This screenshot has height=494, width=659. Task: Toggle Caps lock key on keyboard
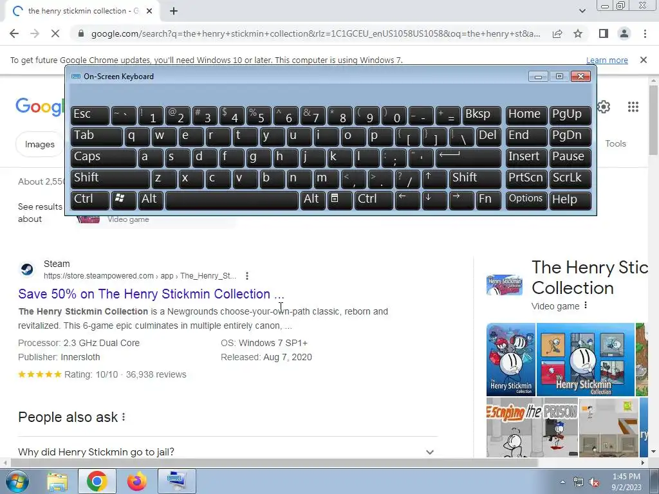pyautogui.click(x=104, y=158)
